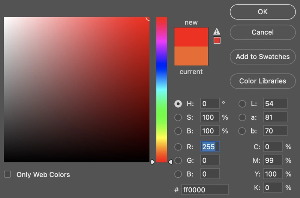
Task: Click the color field picker circle
Action: click(x=148, y=18)
